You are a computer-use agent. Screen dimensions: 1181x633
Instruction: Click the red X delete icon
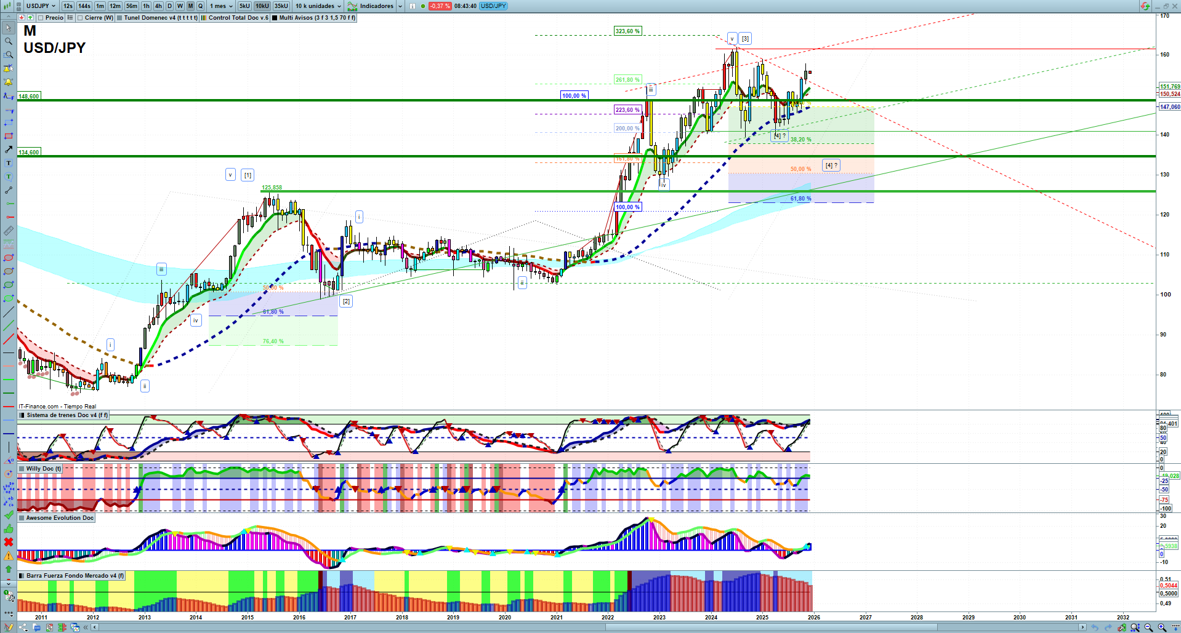[9, 542]
